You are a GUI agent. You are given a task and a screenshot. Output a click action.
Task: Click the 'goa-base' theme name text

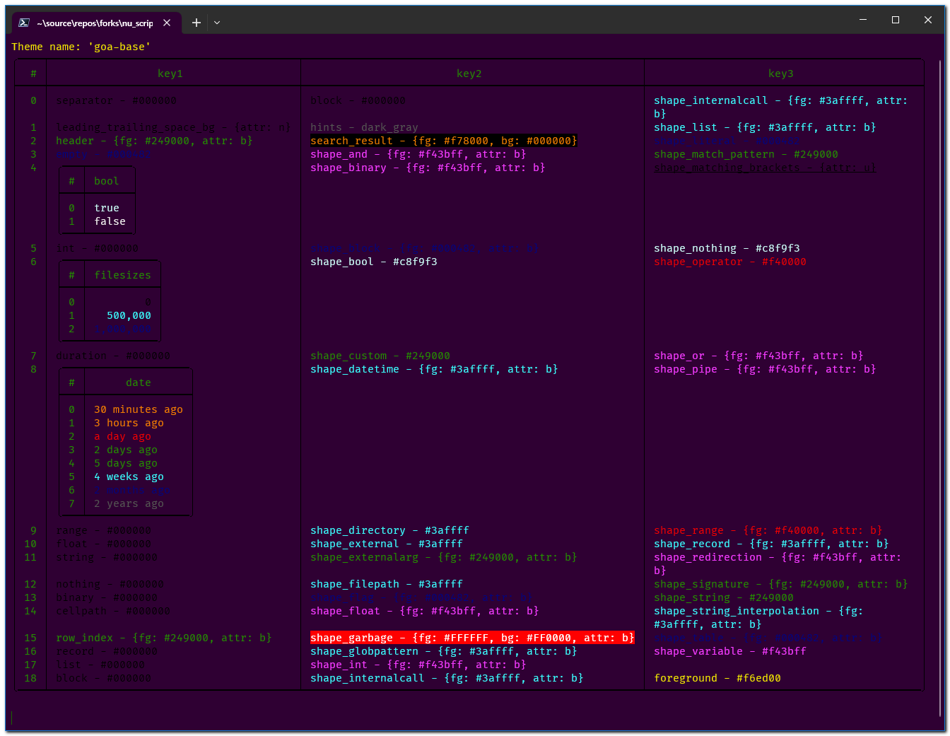pos(119,47)
